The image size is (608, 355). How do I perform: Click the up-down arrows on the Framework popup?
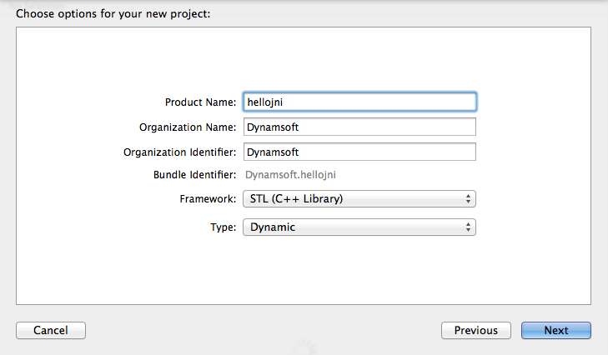(x=468, y=199)
